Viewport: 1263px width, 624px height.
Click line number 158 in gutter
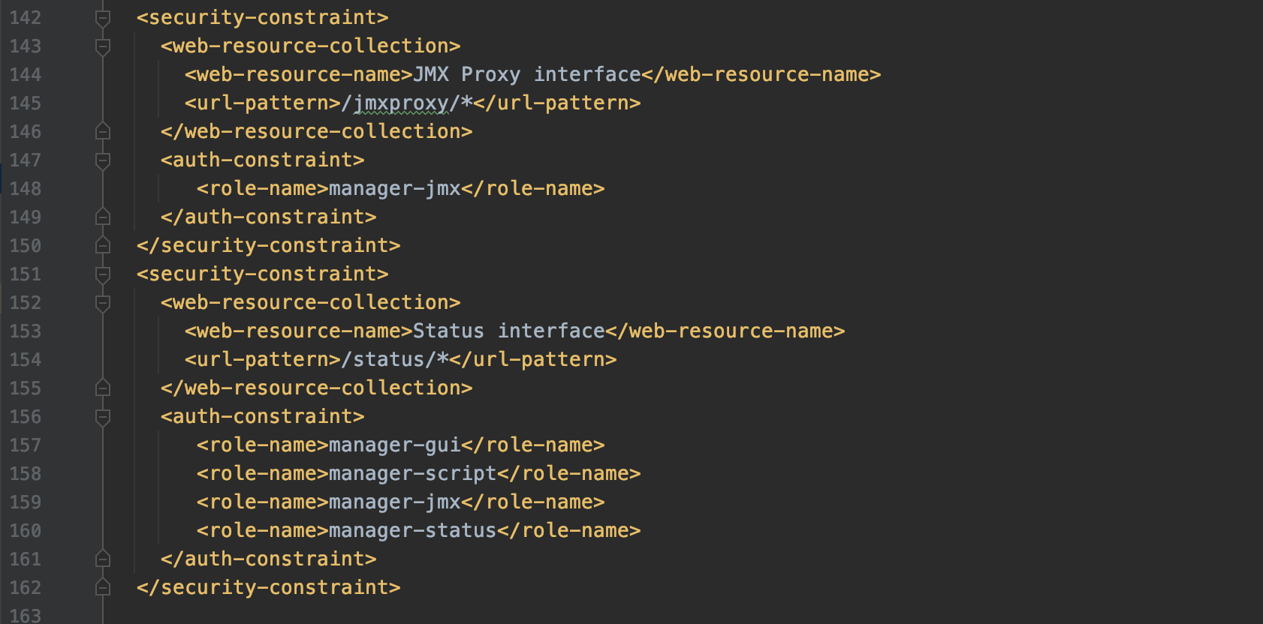pyautogui.click(x=26, y=473)
